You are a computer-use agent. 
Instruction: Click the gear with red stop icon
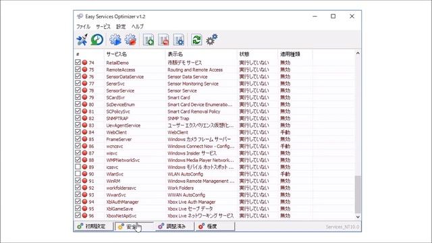[x=130, y=40]
